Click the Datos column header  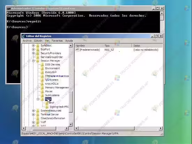(x=147, y=46)
